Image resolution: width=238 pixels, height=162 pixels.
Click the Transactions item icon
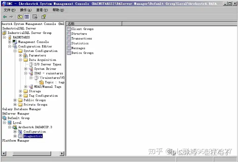coord(69,38)
